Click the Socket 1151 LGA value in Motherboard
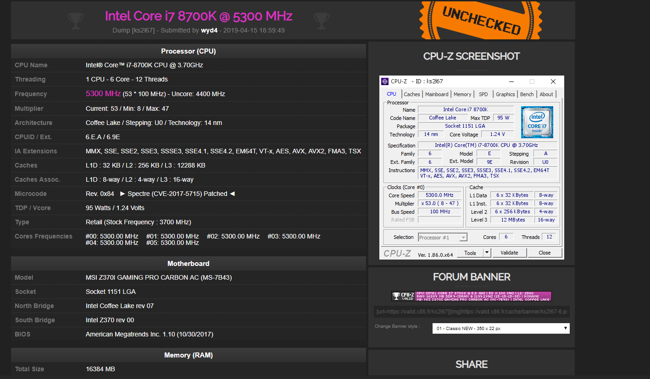650x379 pixels. (x=111, y=292)
